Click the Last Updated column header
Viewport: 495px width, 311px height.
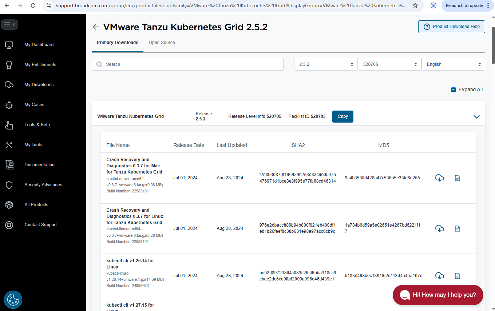pos(232,145)
